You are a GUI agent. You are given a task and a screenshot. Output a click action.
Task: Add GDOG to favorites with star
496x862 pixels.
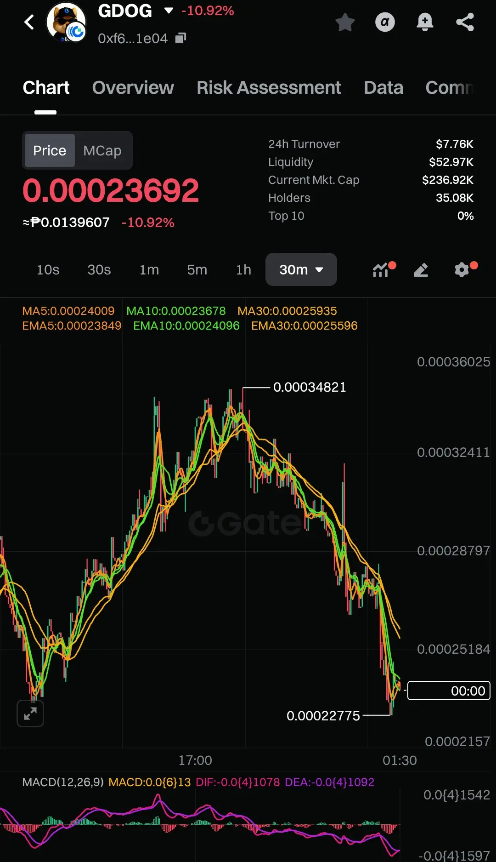click(x=345, y=22)
